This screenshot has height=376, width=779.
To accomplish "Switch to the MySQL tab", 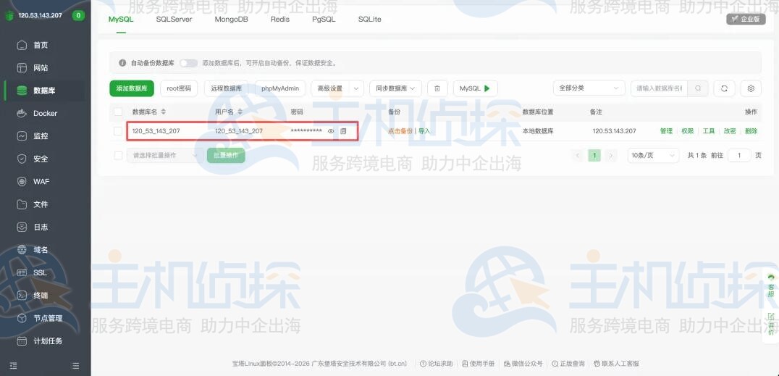I will click(x=121, y=20).
